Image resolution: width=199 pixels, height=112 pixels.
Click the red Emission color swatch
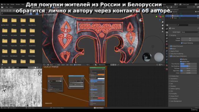[x=101, y=98]
